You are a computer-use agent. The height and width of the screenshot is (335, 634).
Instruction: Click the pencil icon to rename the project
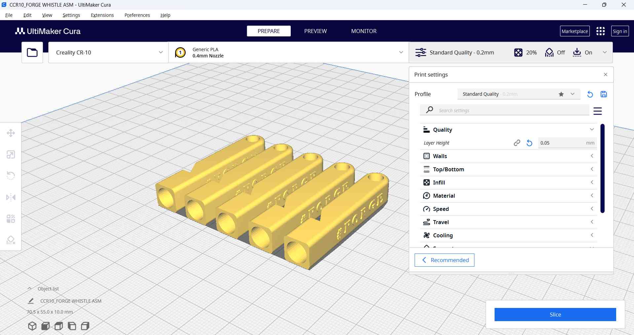[x=31, y=301]
